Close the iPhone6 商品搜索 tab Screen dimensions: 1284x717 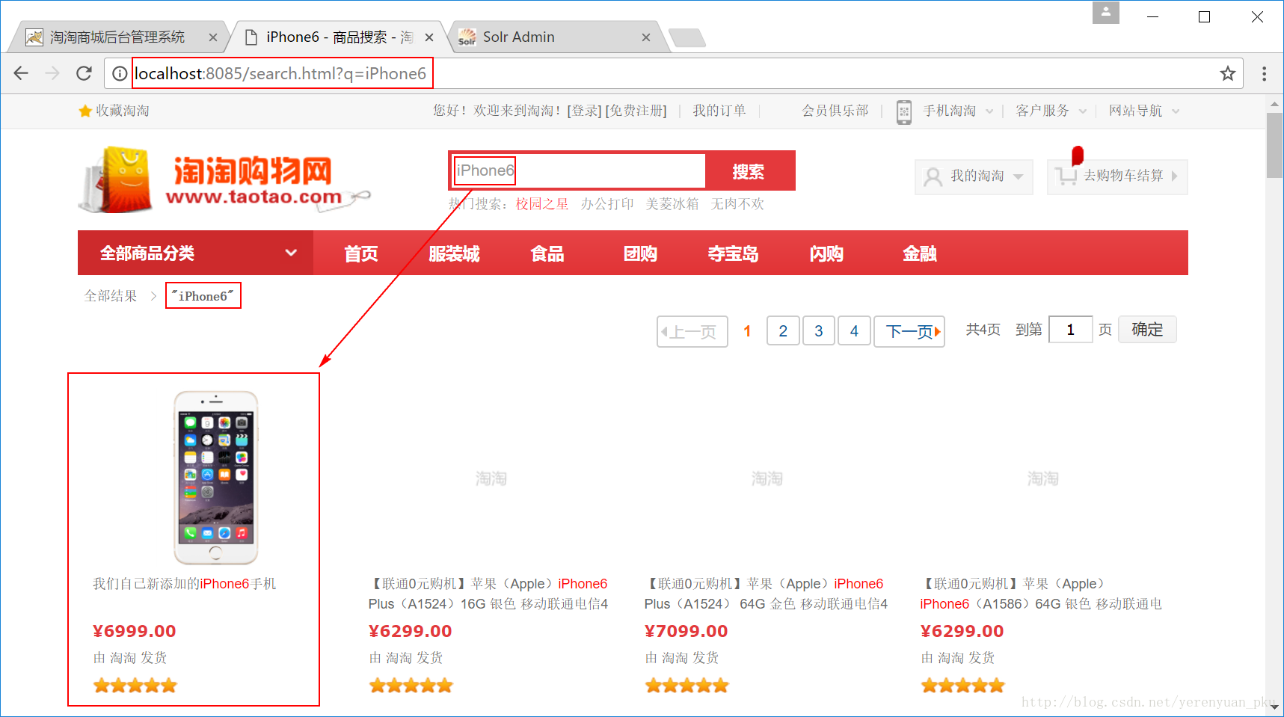429,37
